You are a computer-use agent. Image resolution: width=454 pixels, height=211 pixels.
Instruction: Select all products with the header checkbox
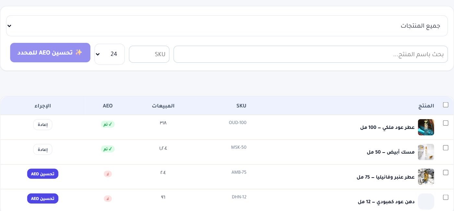(446, 105)
